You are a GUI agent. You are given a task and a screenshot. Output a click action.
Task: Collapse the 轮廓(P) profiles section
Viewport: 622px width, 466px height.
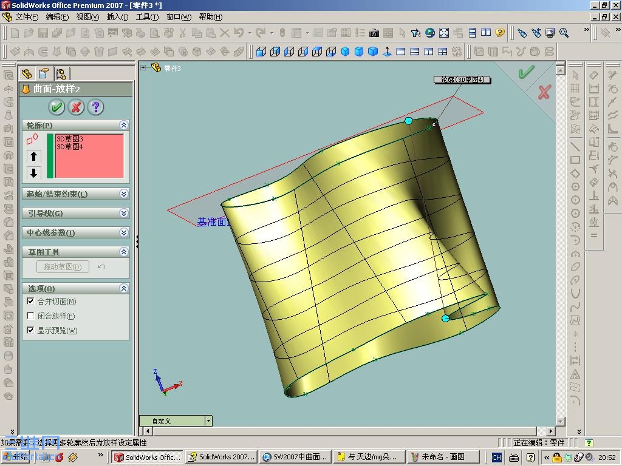click(x=124, y=125)
